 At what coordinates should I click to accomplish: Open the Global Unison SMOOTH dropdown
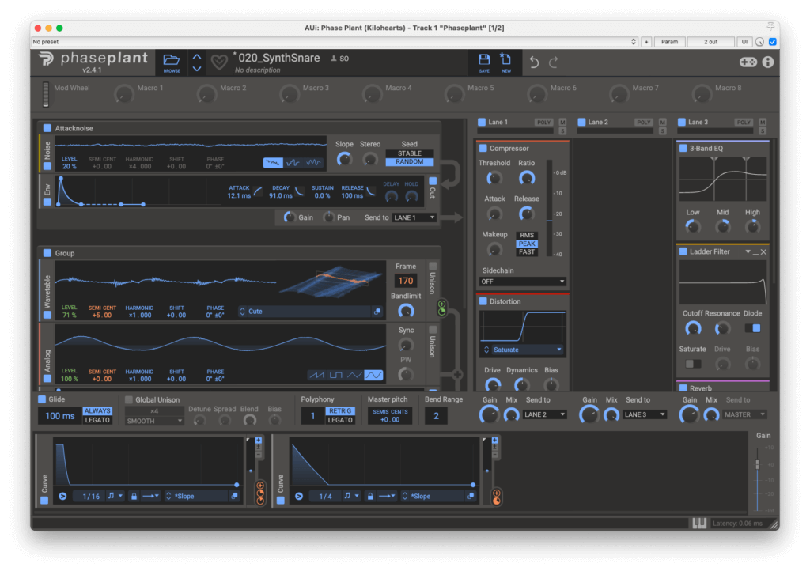tap(154, 421)
